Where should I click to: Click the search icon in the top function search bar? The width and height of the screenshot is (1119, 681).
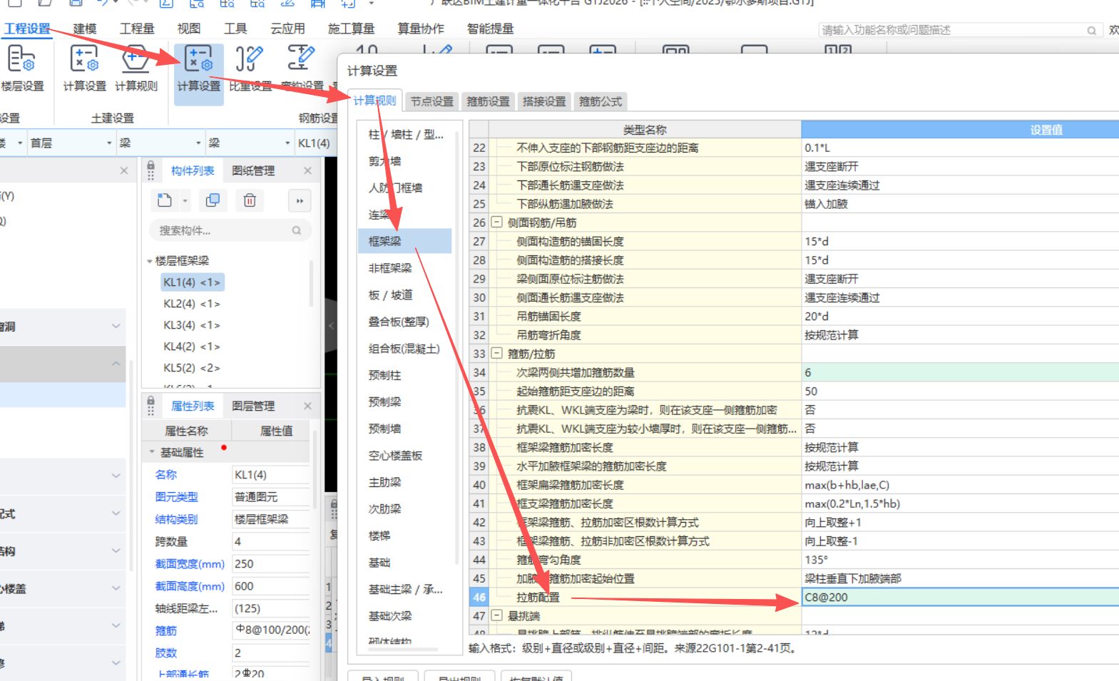(x=1091, y=30)
